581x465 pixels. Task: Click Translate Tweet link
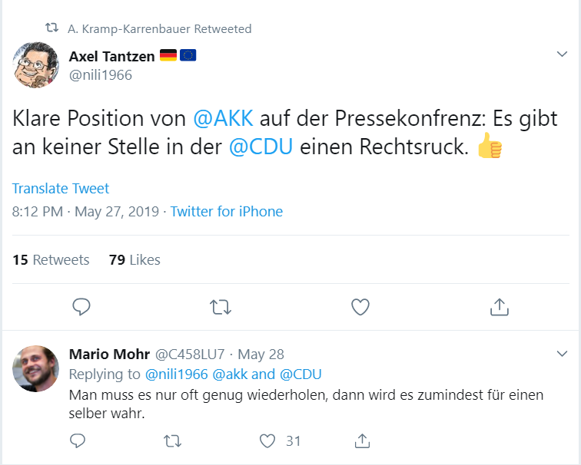coord(61,189)
